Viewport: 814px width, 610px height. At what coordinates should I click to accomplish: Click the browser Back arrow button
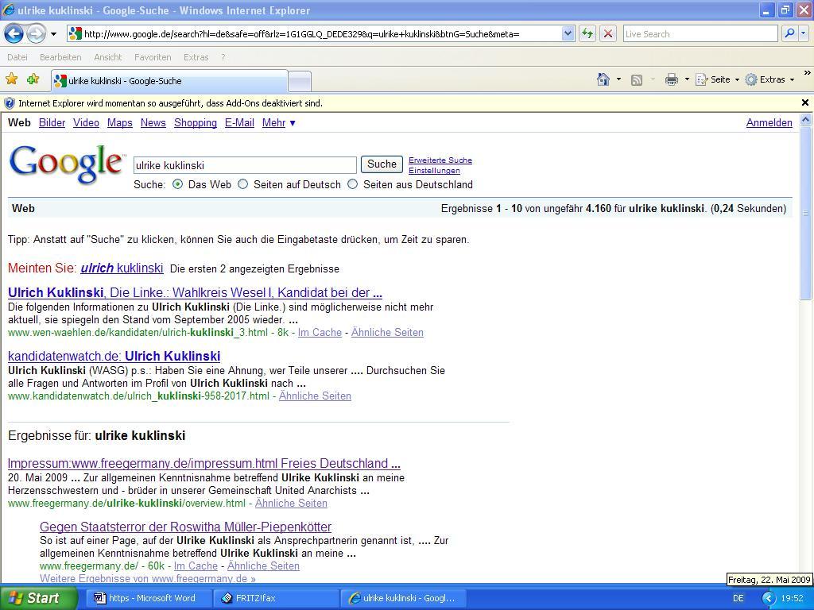point(14,34)
